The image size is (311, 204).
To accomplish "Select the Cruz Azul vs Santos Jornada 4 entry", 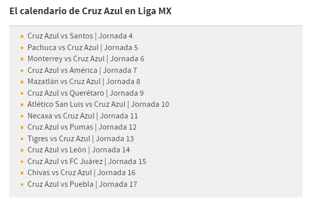I will [x=80, y=36].
